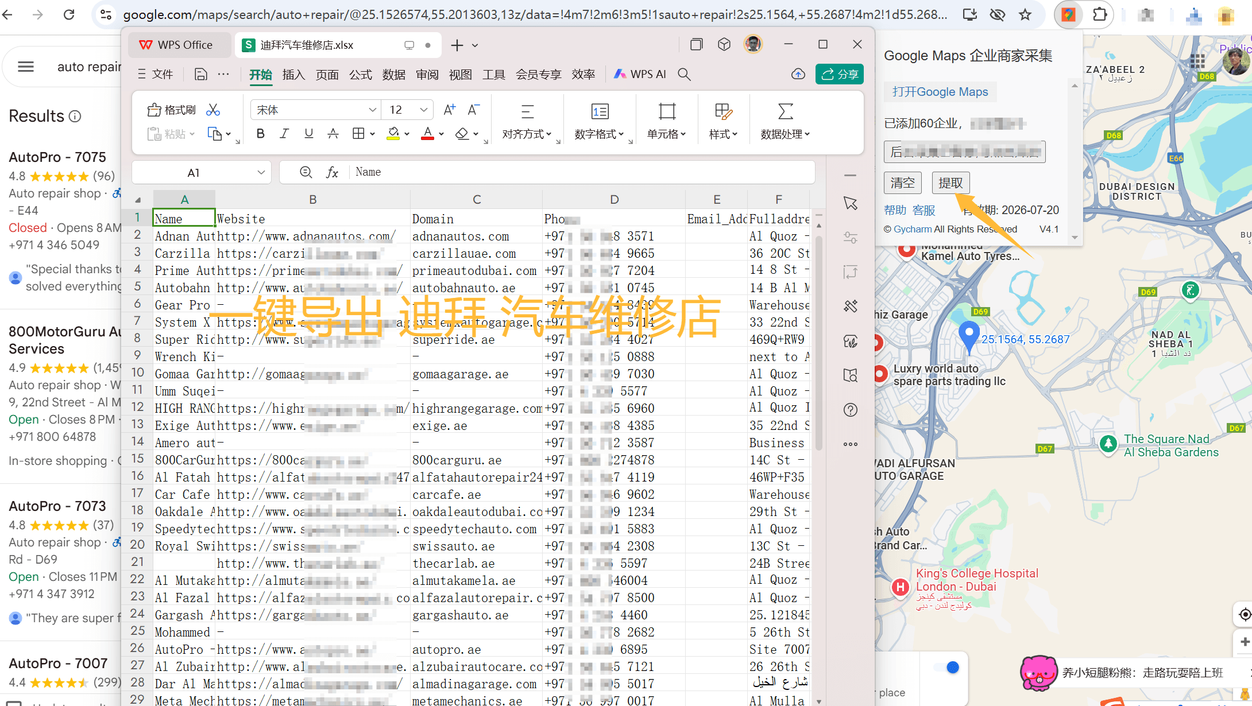Screen dimensions: 1252x706
Task: Click the Google Maps my-location target icon
Action: pos(1245,615)
